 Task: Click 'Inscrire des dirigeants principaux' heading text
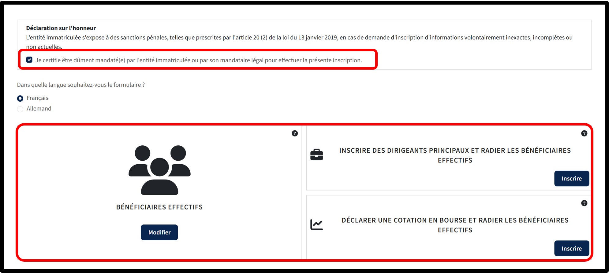click(x=455, y=155)
